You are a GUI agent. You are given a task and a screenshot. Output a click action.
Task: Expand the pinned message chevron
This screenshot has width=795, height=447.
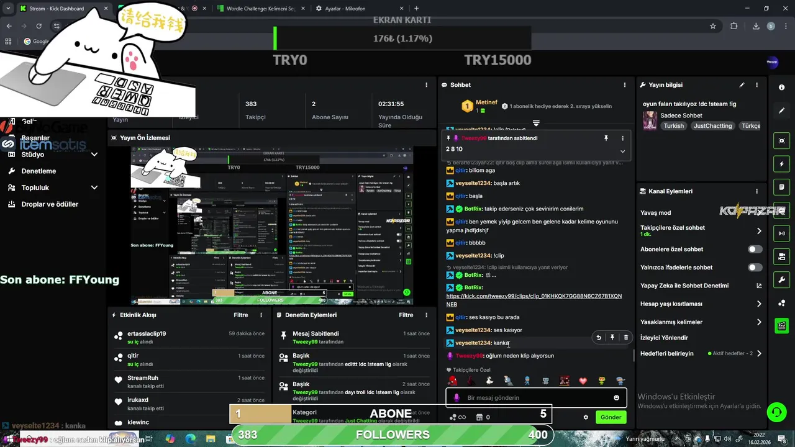(x=622, y=151)
